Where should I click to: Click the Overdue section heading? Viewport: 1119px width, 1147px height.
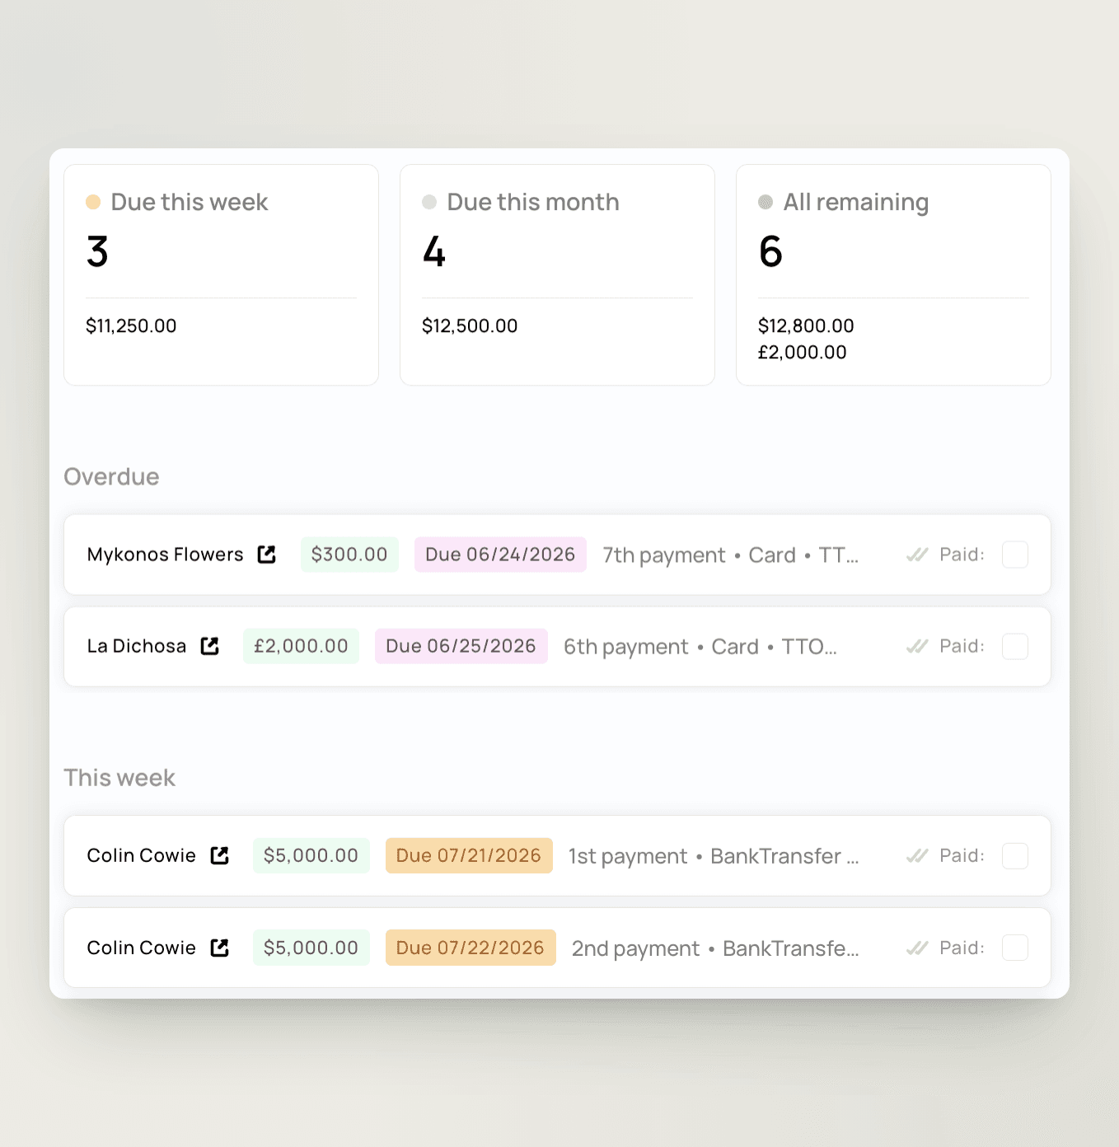coord(111,476)
